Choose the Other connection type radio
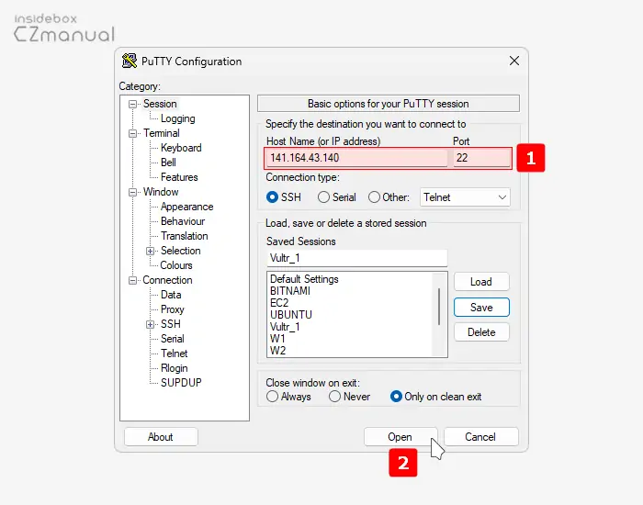Image resolution: width=643 pixels, height=505 pixels. pos(374,197)
